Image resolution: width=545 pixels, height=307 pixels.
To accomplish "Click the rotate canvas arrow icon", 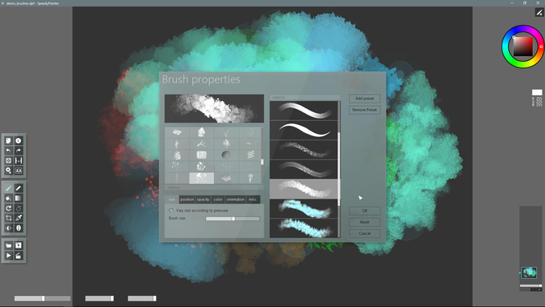I will [x=8, y=208].
